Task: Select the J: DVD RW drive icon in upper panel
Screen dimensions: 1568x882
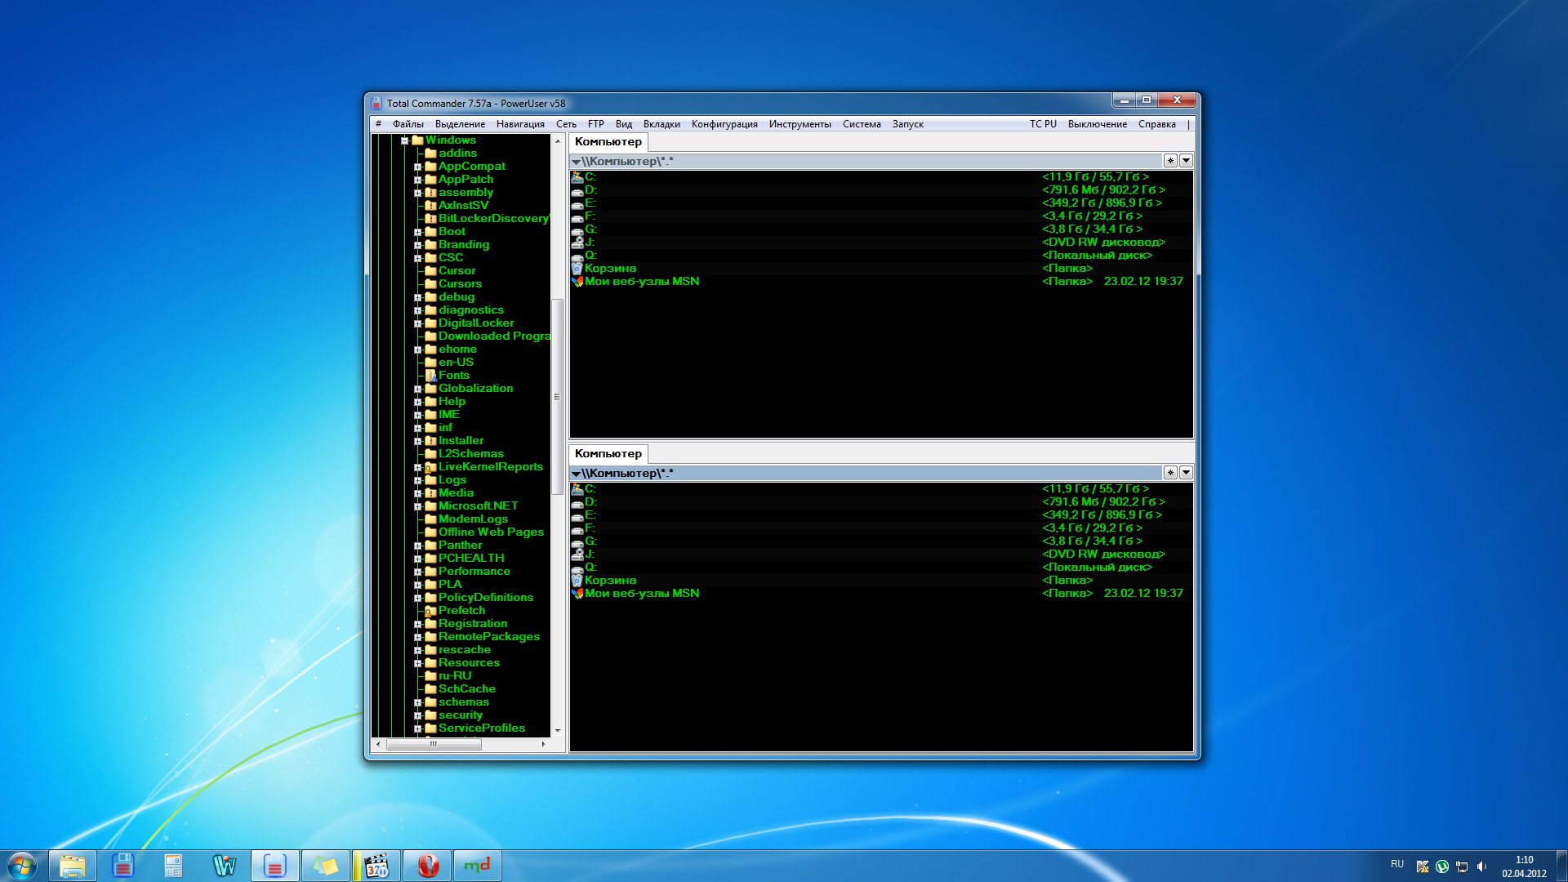Action: (577, 243)
